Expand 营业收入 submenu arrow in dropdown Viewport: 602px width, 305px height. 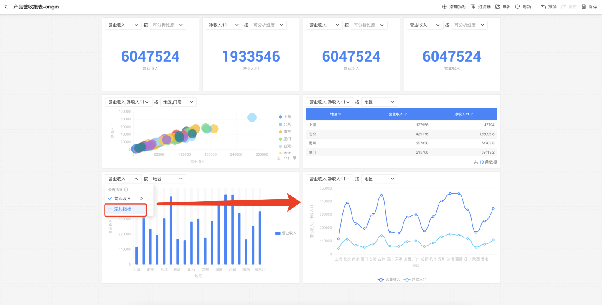point(141,198)
